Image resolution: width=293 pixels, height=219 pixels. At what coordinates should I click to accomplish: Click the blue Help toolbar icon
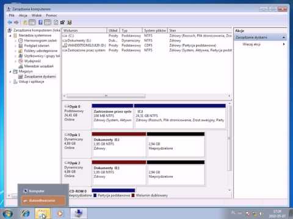point(40,23)
